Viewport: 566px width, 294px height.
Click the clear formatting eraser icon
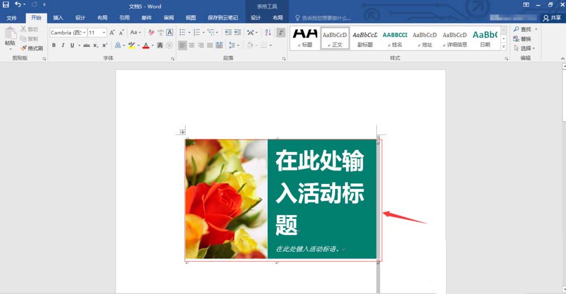(x=151, y=32)
